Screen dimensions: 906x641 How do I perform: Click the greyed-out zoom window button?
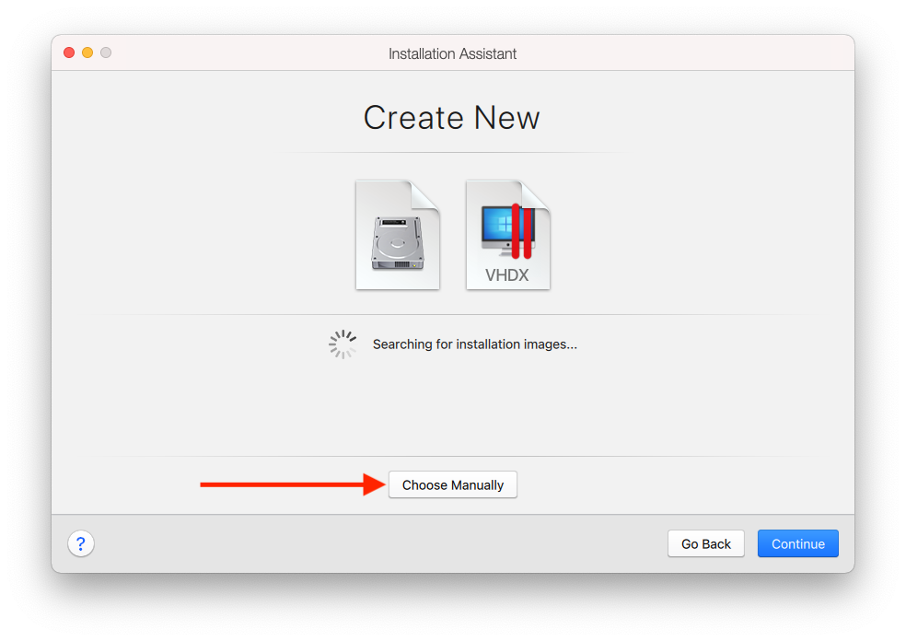tap(106, 52)
